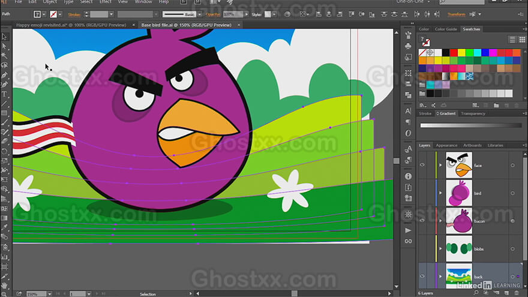Select the Type tool
The height and width of the screenshot is (297, 528).
tap(4, 94)
